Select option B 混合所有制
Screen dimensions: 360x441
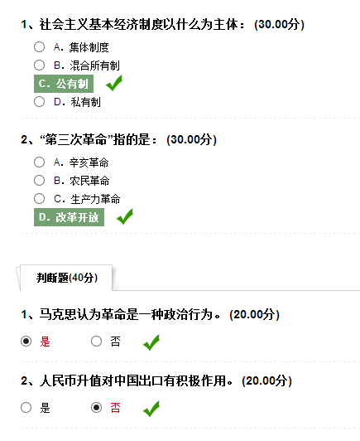(40, 65)
